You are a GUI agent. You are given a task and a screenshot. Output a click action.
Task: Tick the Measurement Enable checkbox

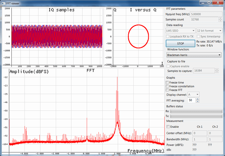168,127
